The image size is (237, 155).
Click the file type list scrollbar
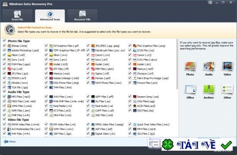pos(177,64)
